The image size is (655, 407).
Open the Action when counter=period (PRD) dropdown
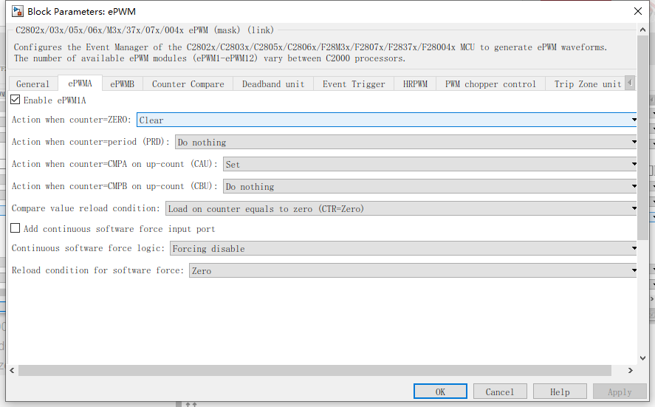[406, 142]
